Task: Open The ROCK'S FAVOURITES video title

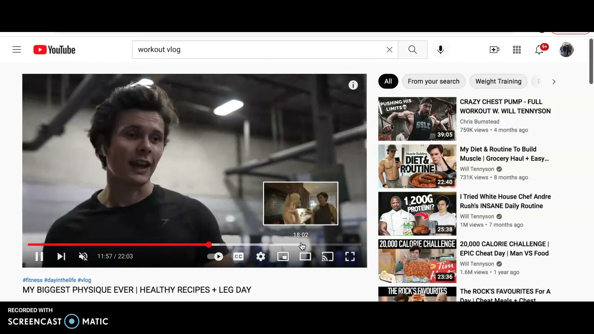Action: [505, 295]
